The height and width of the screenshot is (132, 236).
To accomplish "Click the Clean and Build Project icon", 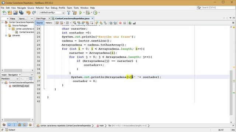I will coord(74,13).
